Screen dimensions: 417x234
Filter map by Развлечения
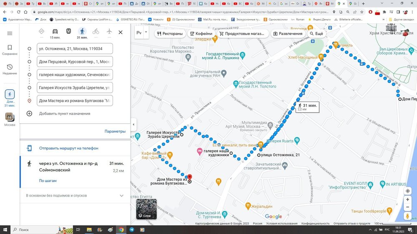(288, 33)
